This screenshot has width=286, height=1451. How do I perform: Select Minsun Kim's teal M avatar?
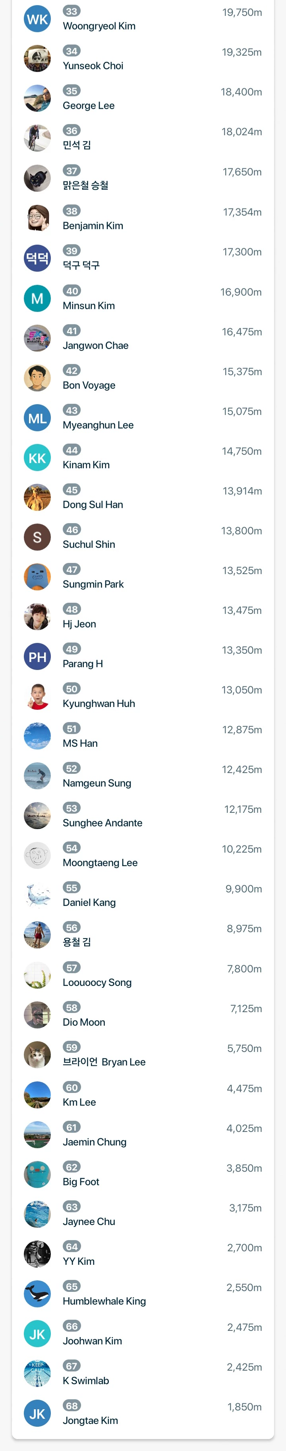click(x=37, y=298)
